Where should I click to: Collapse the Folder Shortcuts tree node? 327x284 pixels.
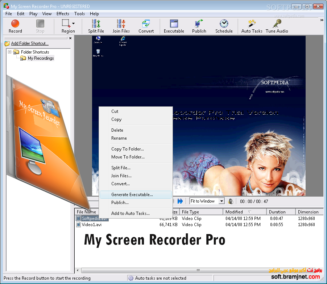coord(9,52)
